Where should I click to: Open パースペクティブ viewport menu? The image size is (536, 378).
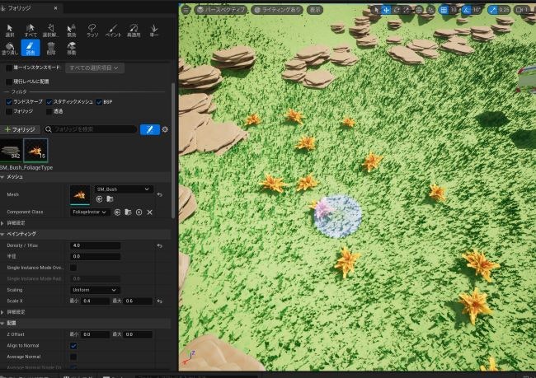click(221, 10)
